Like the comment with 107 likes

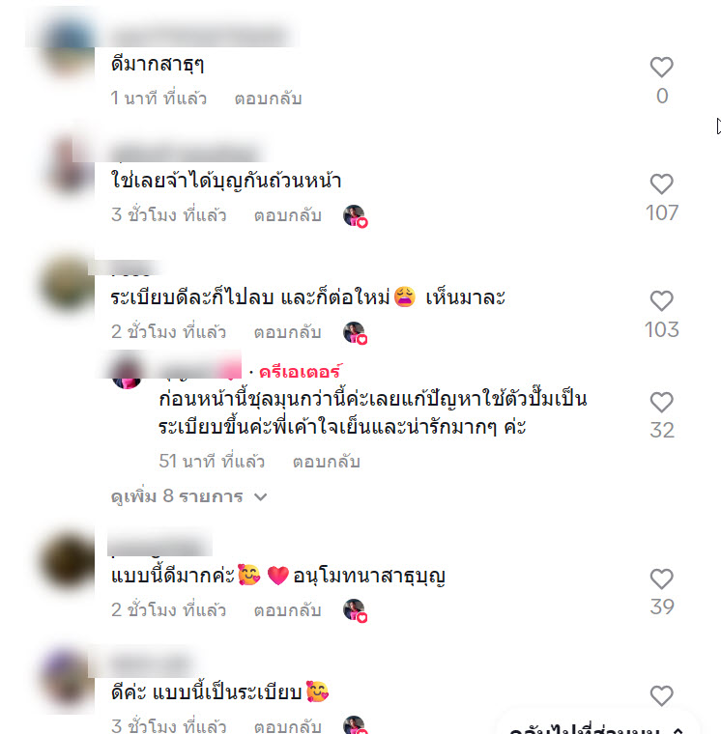[661, 183]
